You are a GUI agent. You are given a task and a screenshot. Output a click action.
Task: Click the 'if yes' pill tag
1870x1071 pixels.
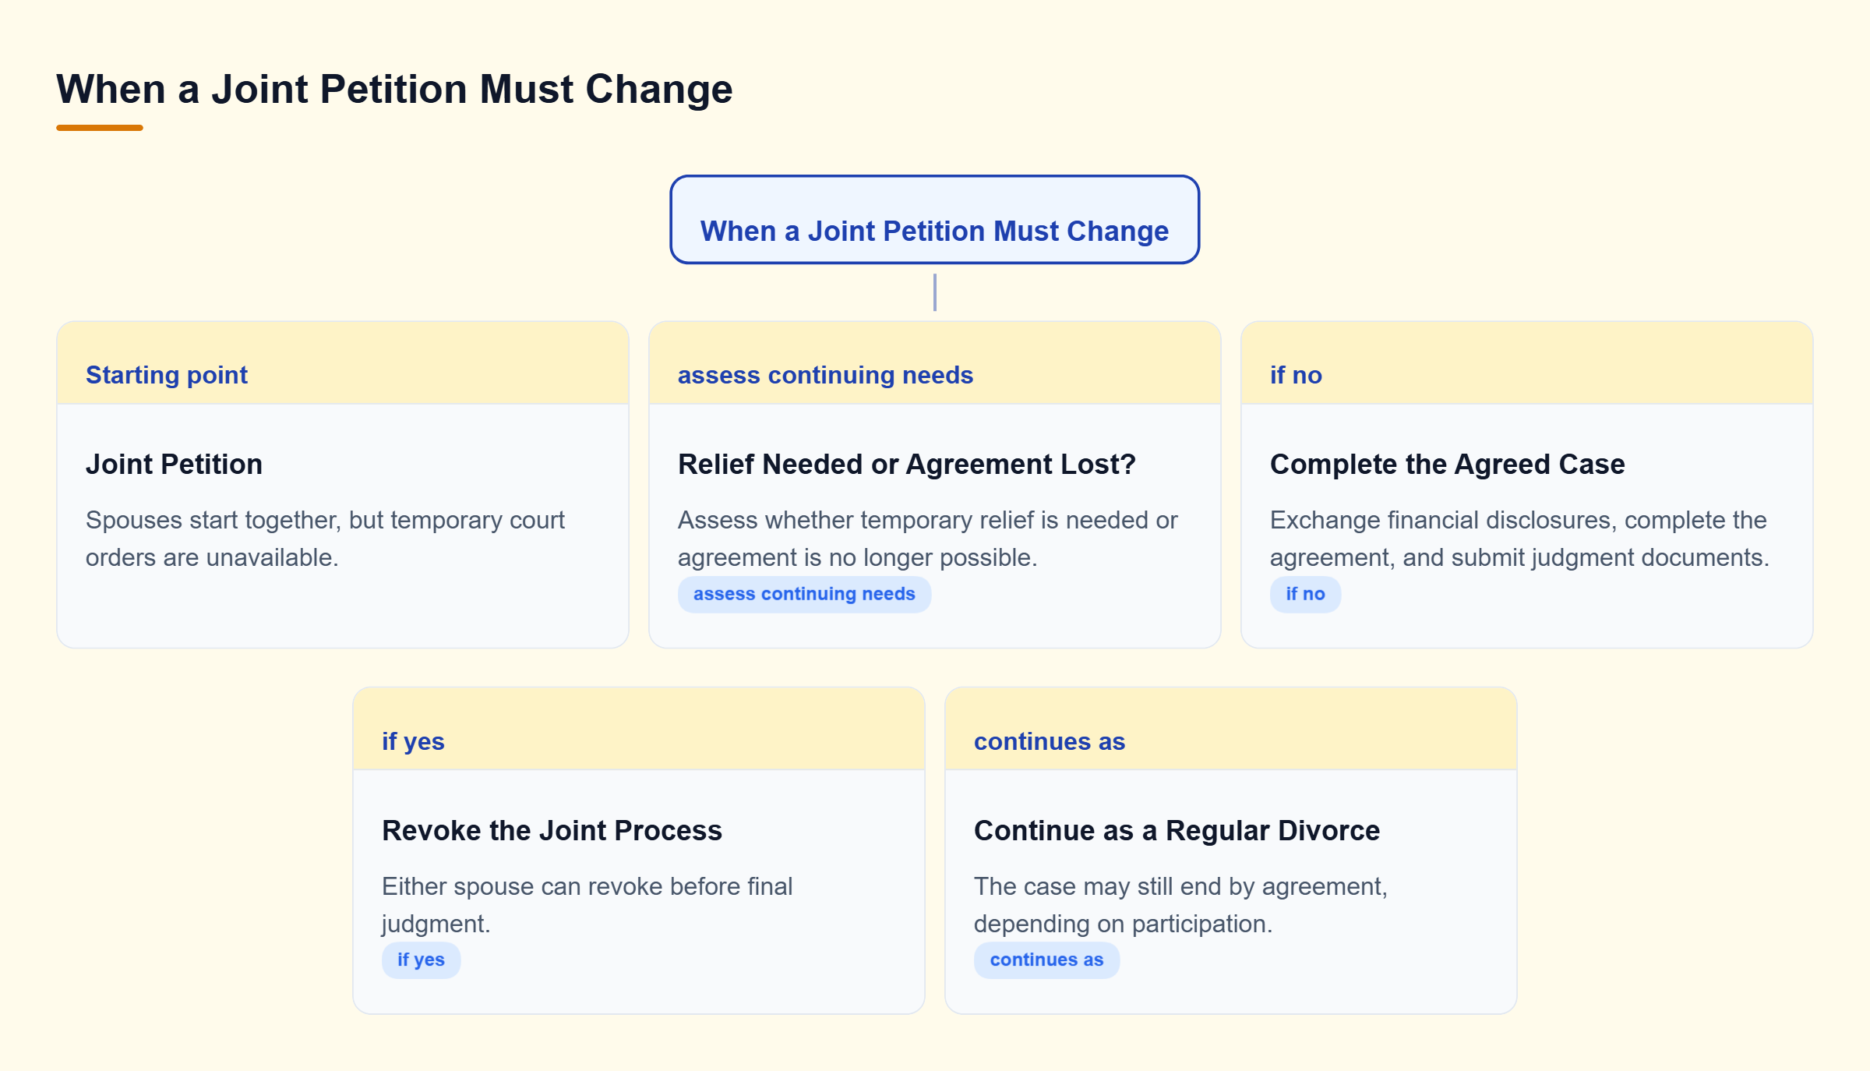[x=421, y=960]
